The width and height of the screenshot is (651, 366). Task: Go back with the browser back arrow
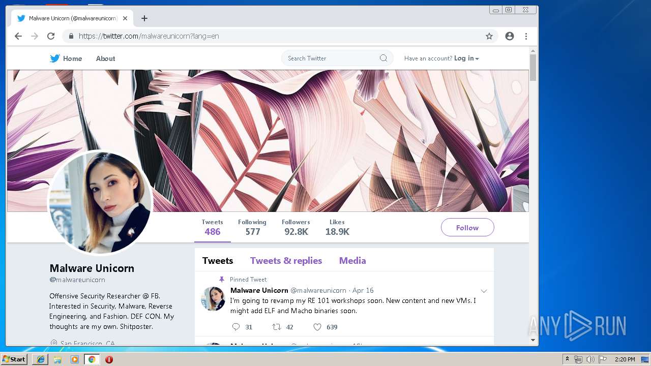18,36
